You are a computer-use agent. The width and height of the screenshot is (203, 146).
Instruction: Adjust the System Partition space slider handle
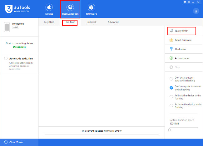170,130
